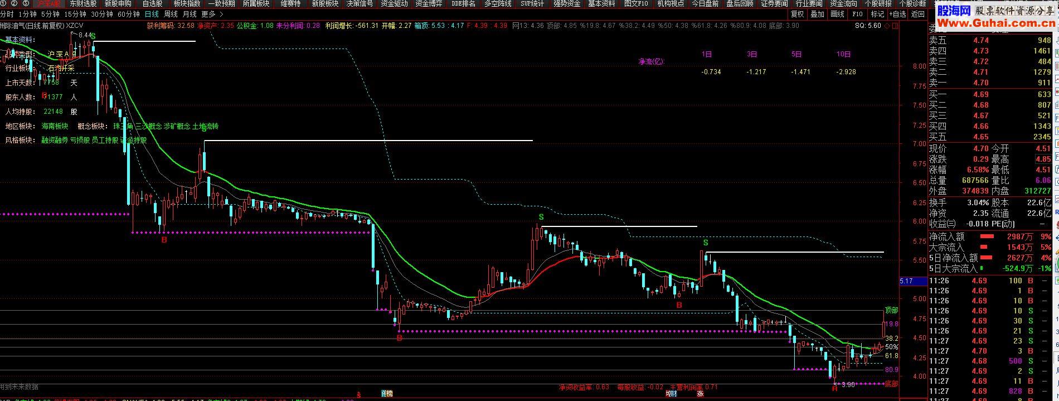Click 5日净流入额 red bar indicator
The image size is (1059, 401).
coord(987,258)
